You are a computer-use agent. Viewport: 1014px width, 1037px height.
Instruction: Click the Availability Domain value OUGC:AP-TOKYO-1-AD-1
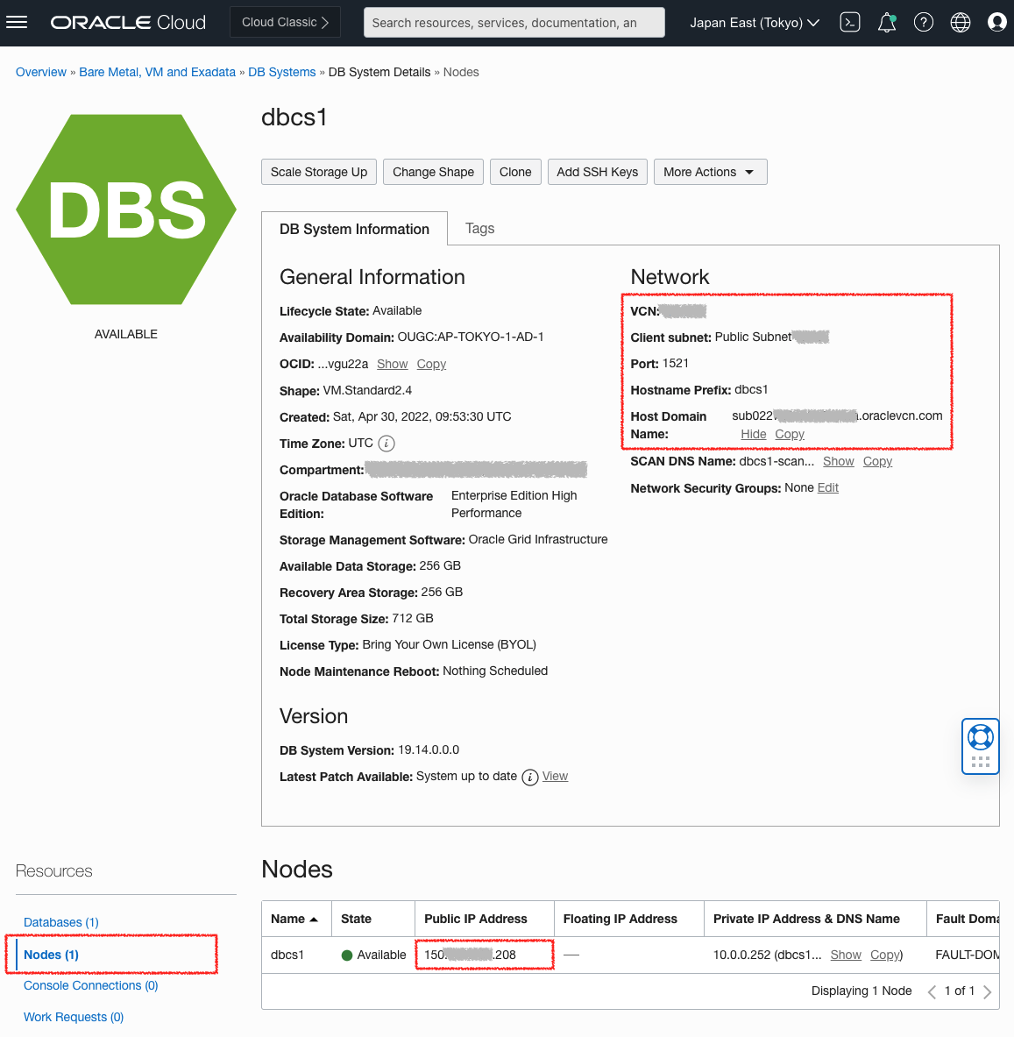click(x=470, y=337)
